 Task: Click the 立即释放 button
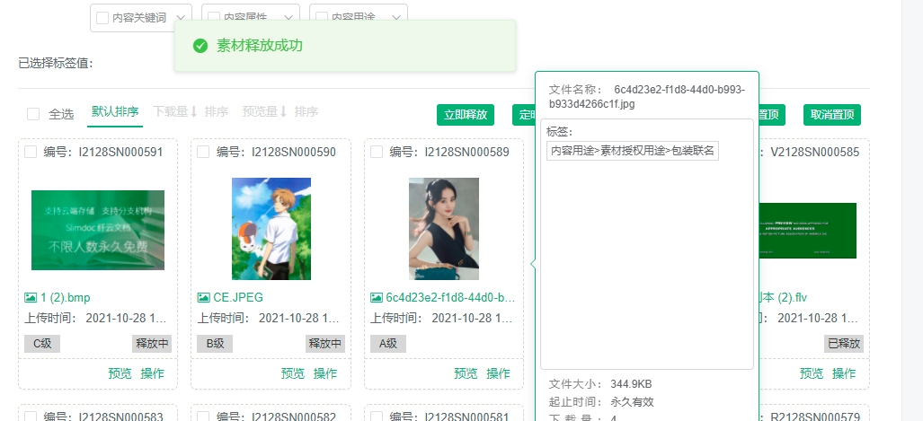coord(466,115)
